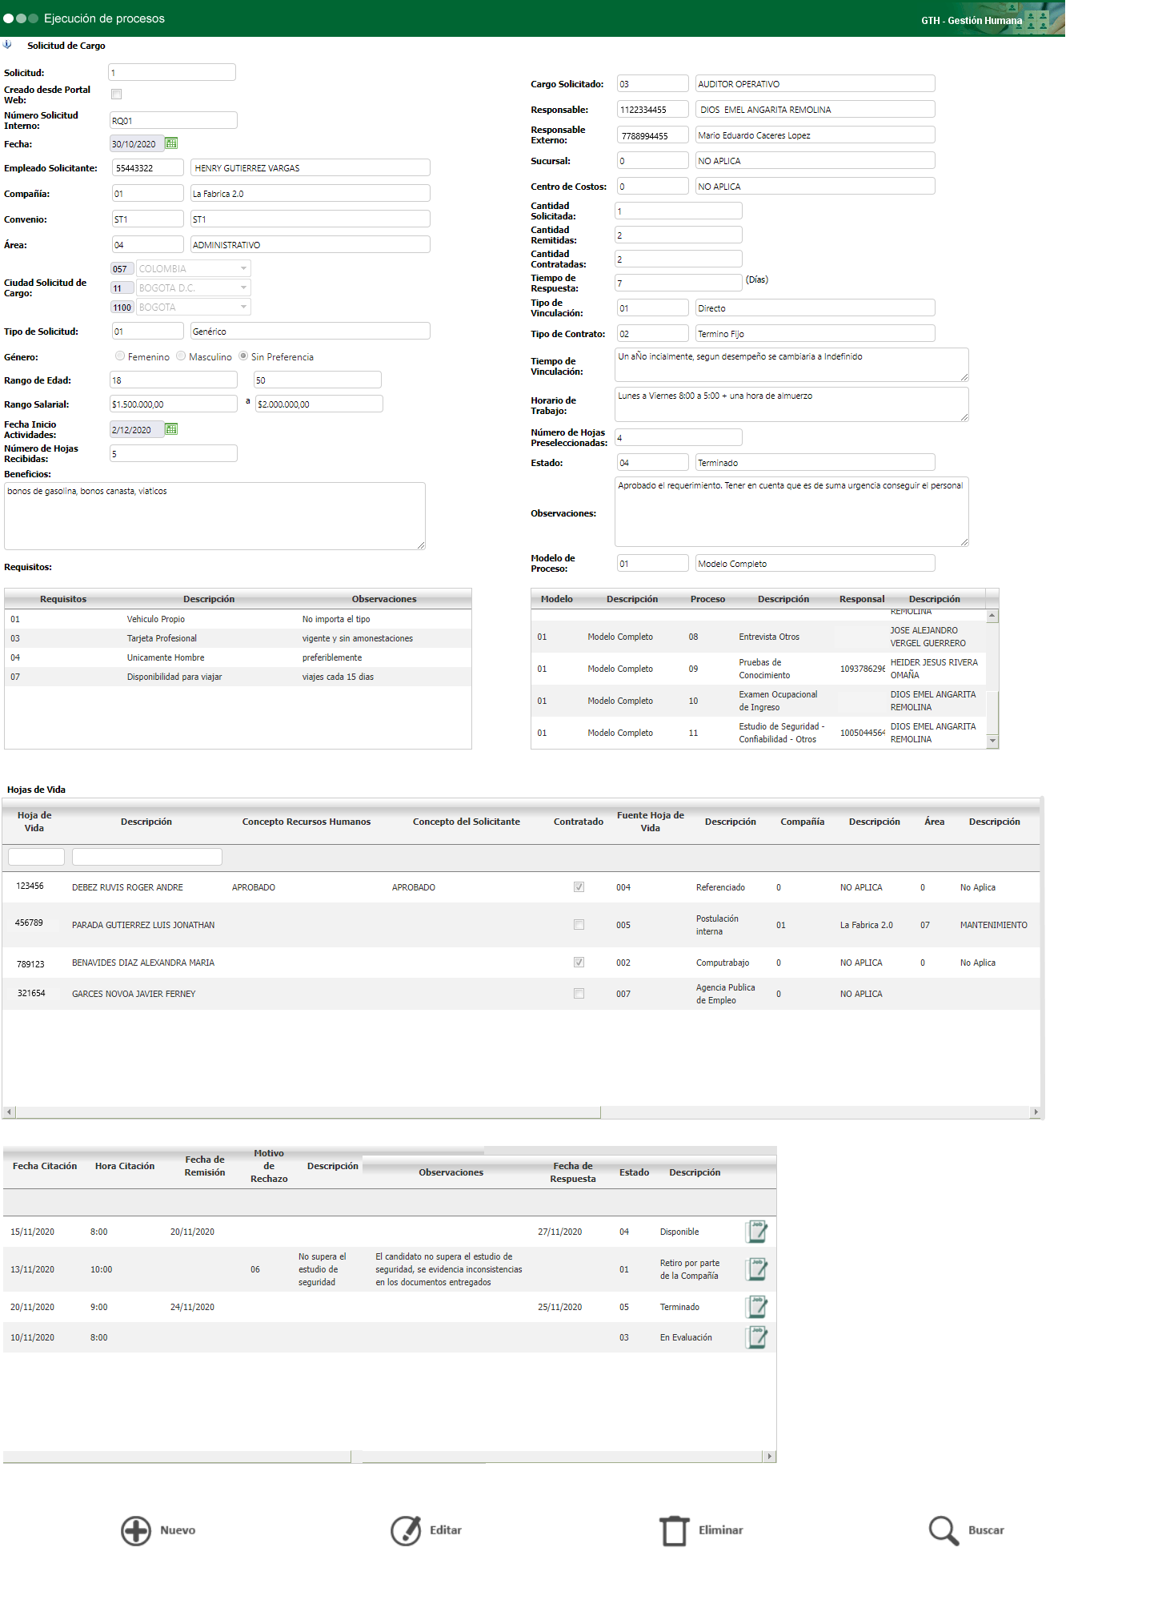Open job detail icon for Terminado citation row

756,1307
